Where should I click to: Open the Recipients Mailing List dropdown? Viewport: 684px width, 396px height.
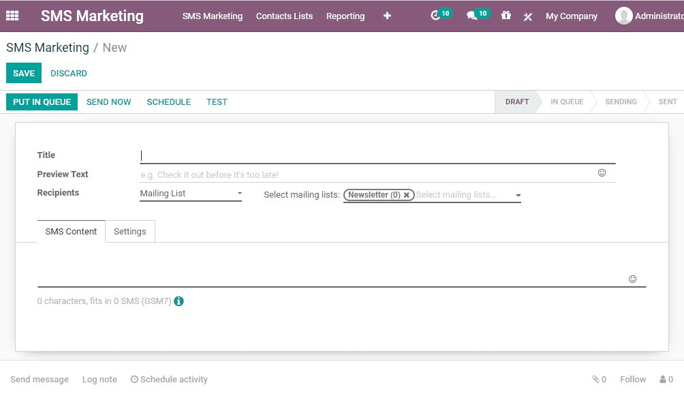(x=191, y=194)
